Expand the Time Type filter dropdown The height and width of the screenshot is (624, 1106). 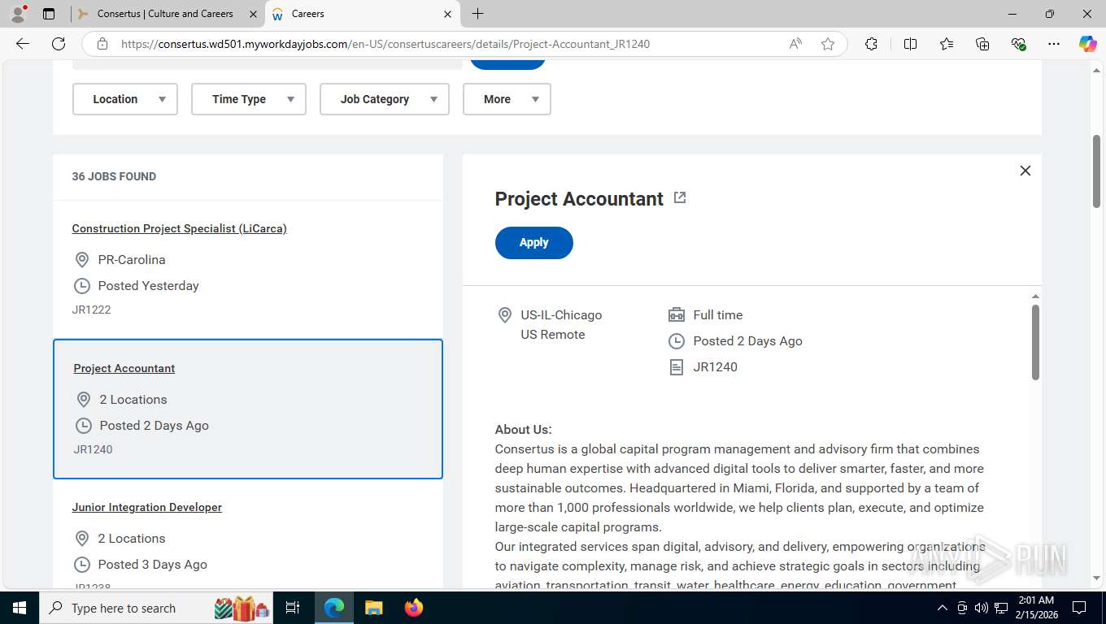pos(249,99)
